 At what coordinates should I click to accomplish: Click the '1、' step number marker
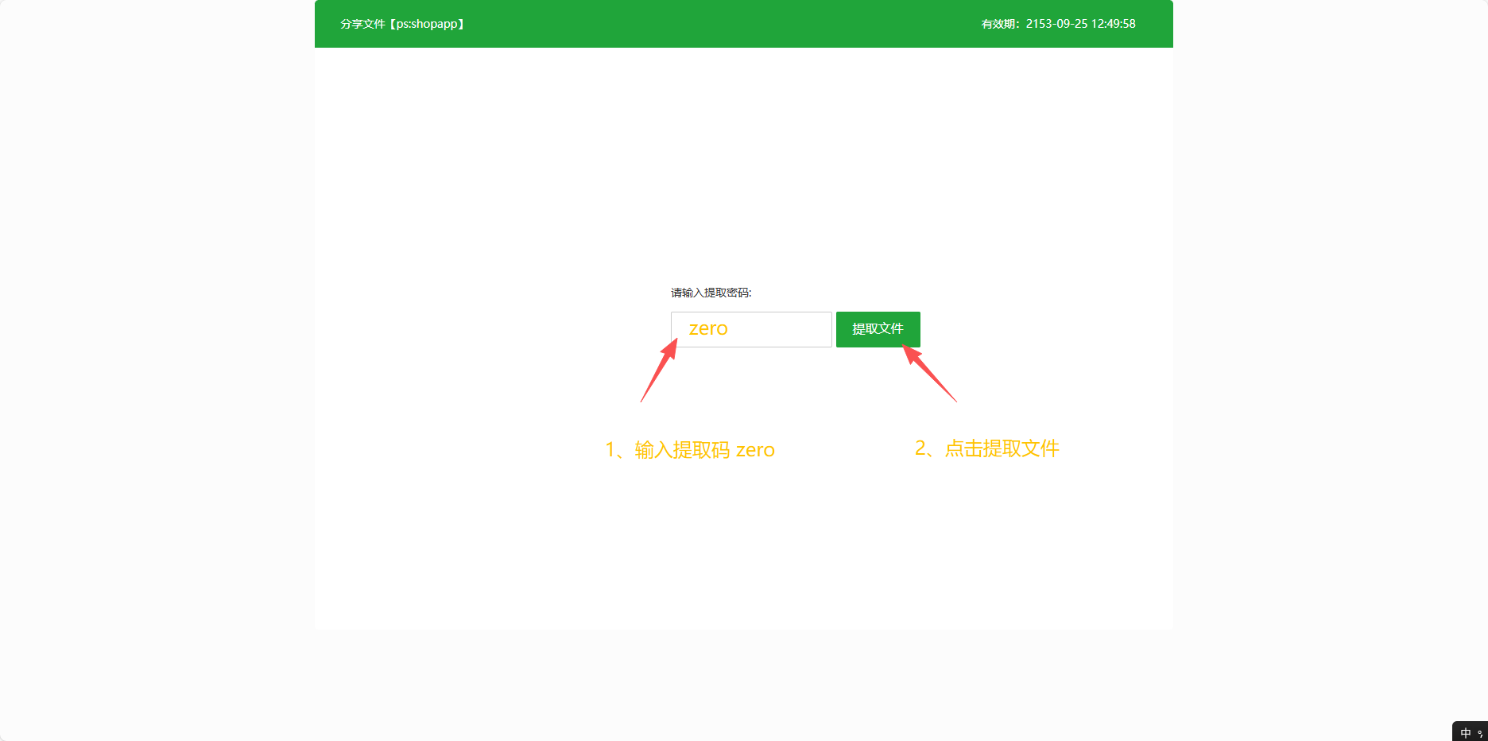615,450
